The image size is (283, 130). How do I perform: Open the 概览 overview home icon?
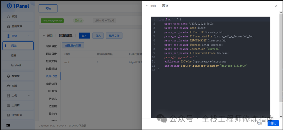pyautogui.click(x=8, y=16)
